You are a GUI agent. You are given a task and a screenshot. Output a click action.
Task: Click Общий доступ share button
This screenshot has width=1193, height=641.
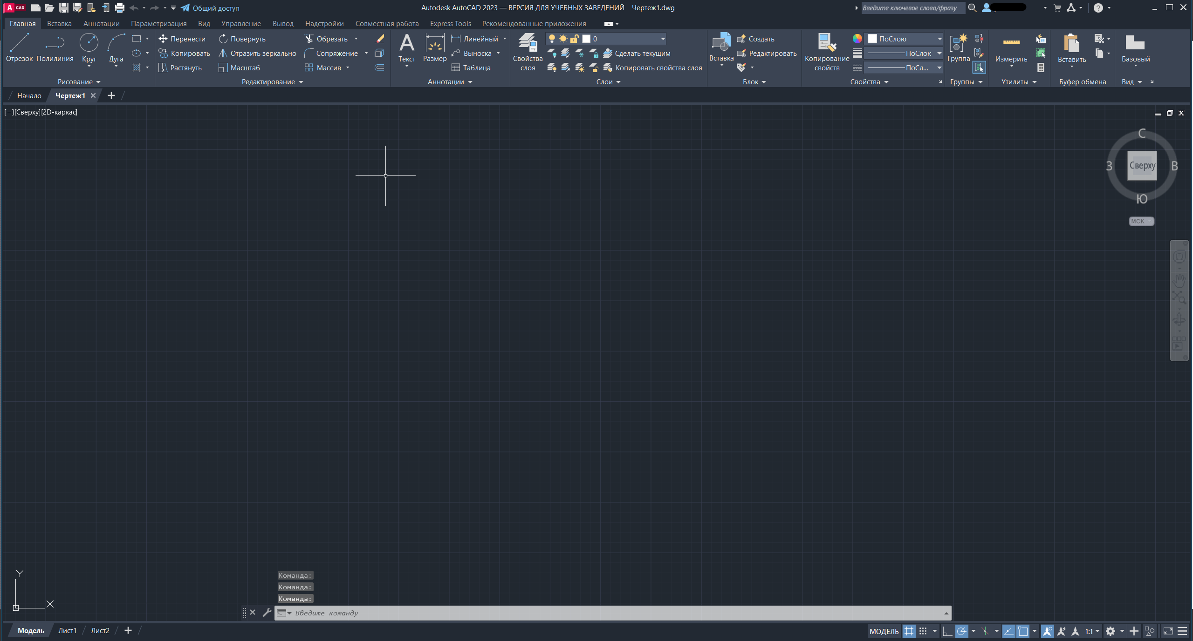[x=210, y=8]
